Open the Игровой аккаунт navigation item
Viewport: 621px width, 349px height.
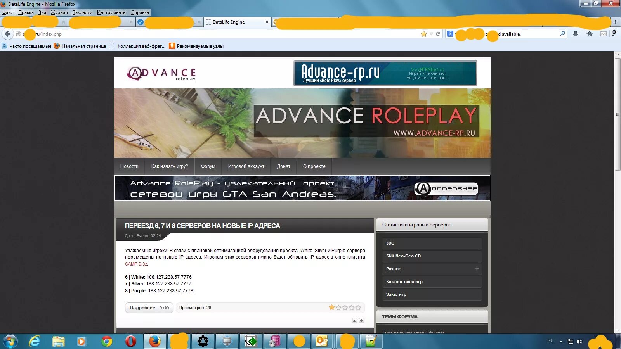(246, 166)
